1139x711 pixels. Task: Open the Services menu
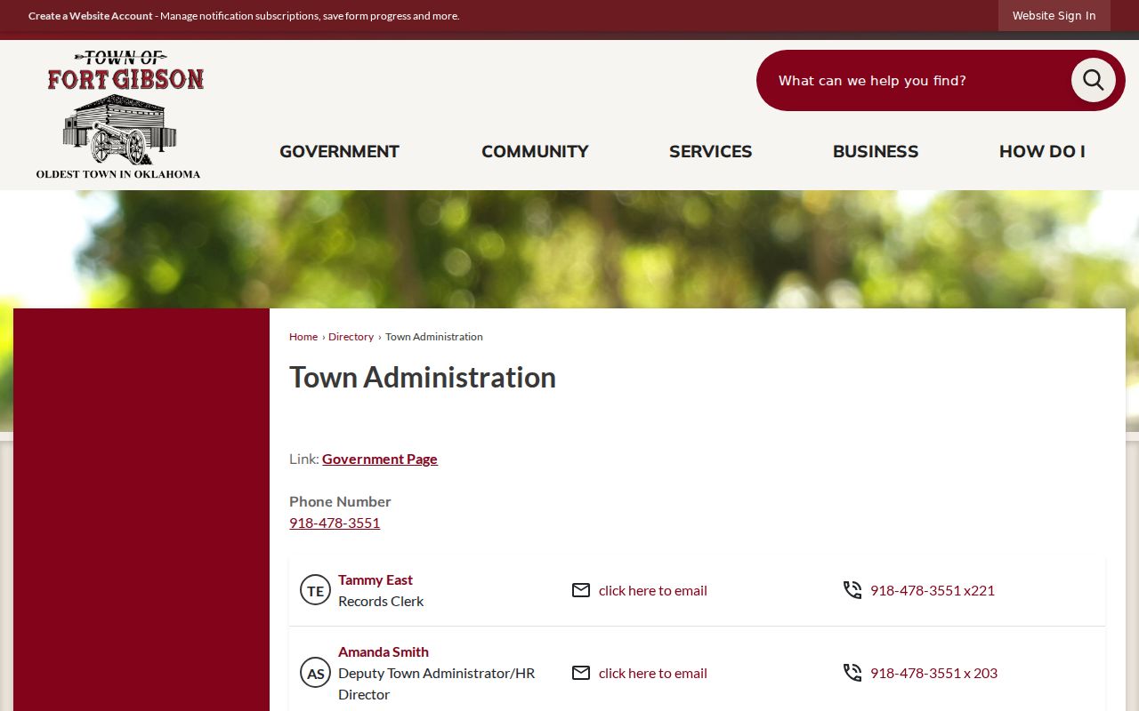pos(710,151)
